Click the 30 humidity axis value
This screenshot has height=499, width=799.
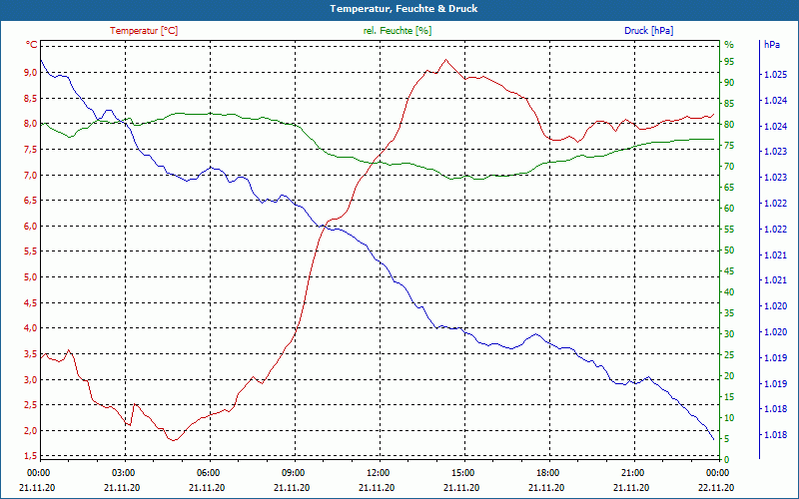click(x=729, y=334)
